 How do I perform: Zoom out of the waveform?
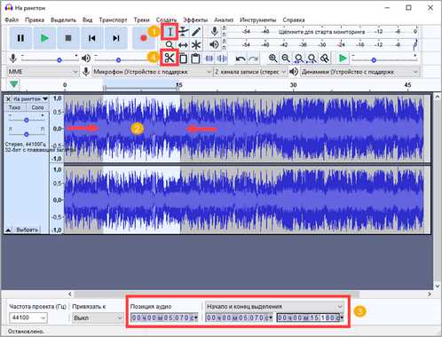click(x=286, y=59)
